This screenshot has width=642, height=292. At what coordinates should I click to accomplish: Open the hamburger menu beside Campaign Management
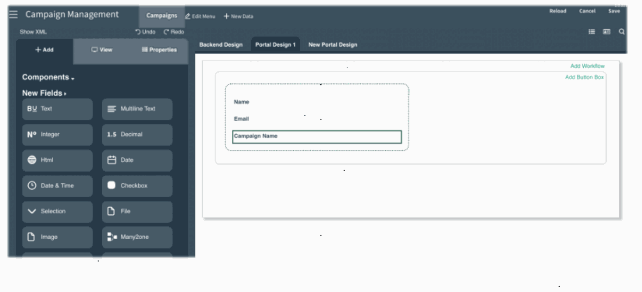tap(14, 14)
